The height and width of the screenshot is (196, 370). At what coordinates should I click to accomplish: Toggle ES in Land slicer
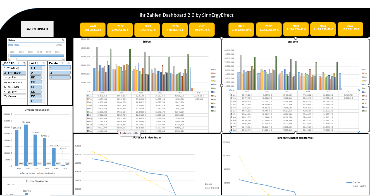35,101
